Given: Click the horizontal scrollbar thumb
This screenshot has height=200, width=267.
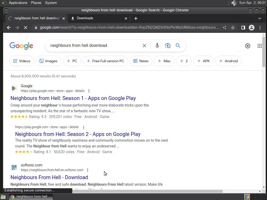Looking at the screenshot, I should pyautogui.click(x=147, y=191).
